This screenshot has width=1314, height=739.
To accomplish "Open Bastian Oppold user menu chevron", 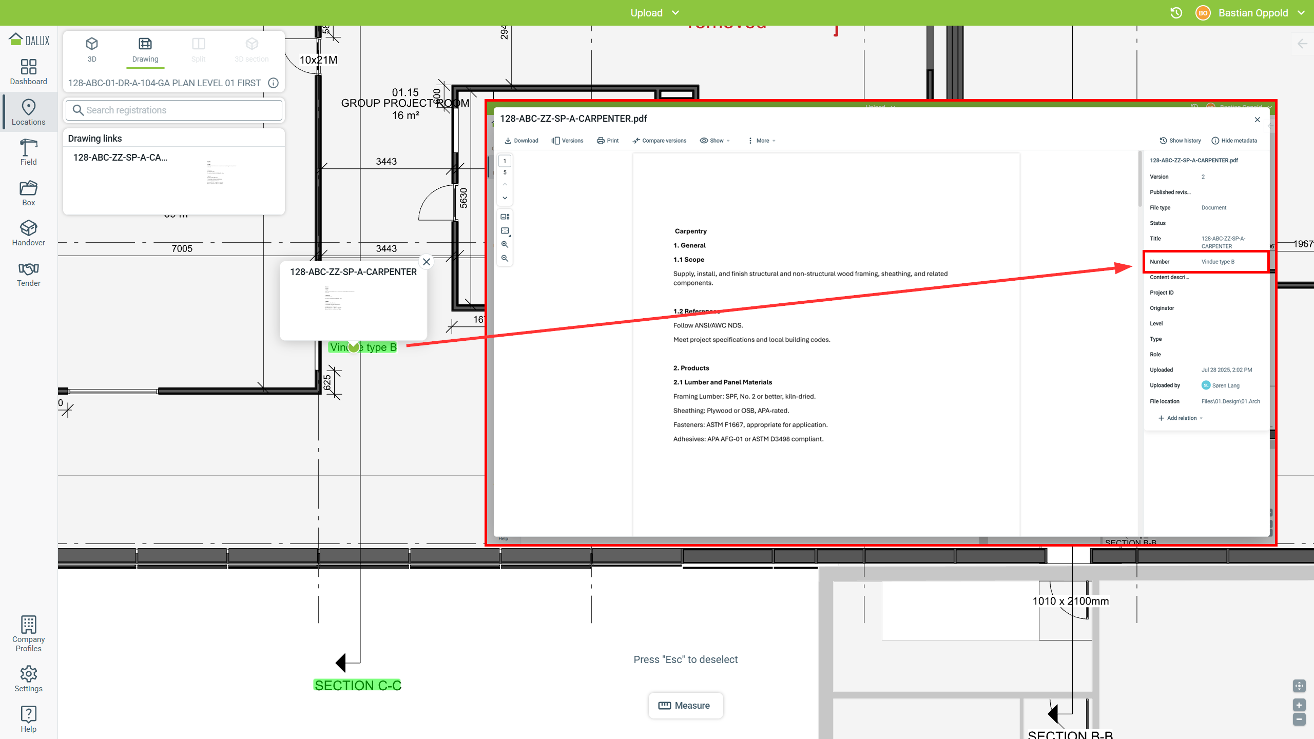I will coord(1301,13).
